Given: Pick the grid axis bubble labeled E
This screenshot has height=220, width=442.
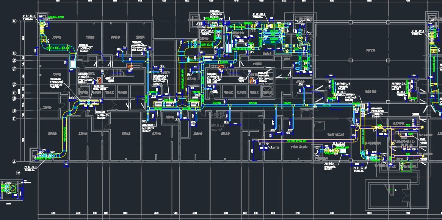Looking at the screenshot, I should (x=14, y=93).
